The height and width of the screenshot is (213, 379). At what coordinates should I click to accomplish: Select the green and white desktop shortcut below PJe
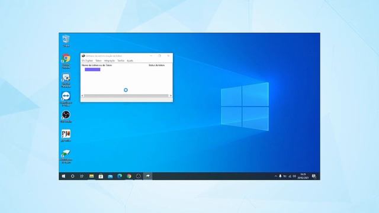coord(66,156)
